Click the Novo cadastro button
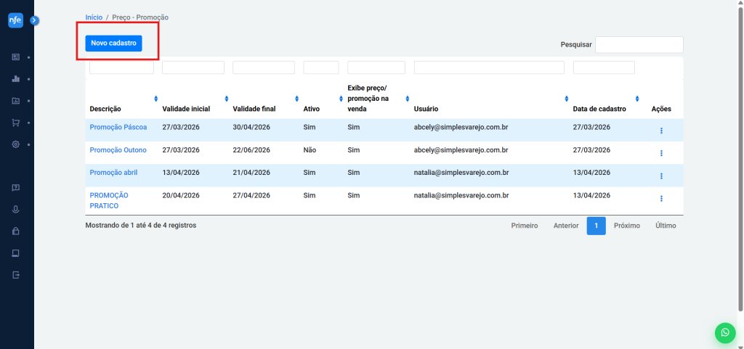The image size is (744, 349). click(x=113, y=44)
